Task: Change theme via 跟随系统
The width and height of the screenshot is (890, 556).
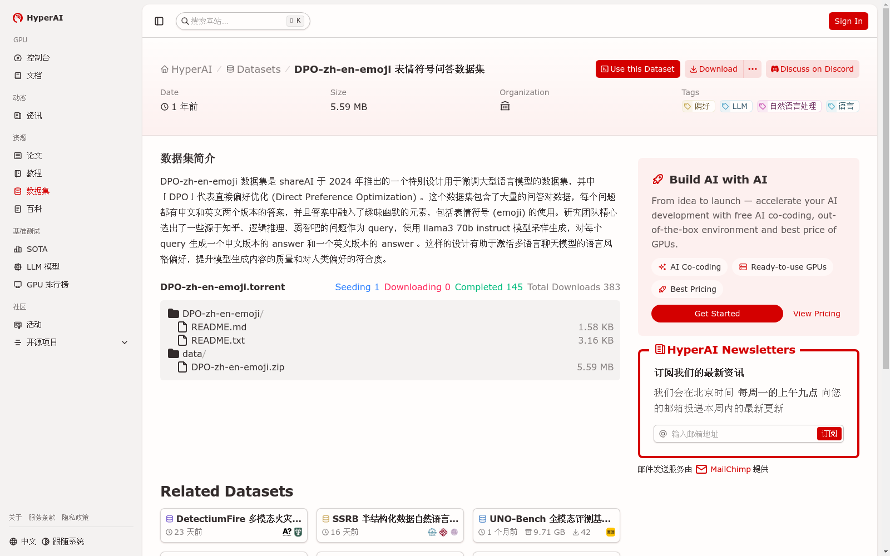Action: tap(63, 542)
